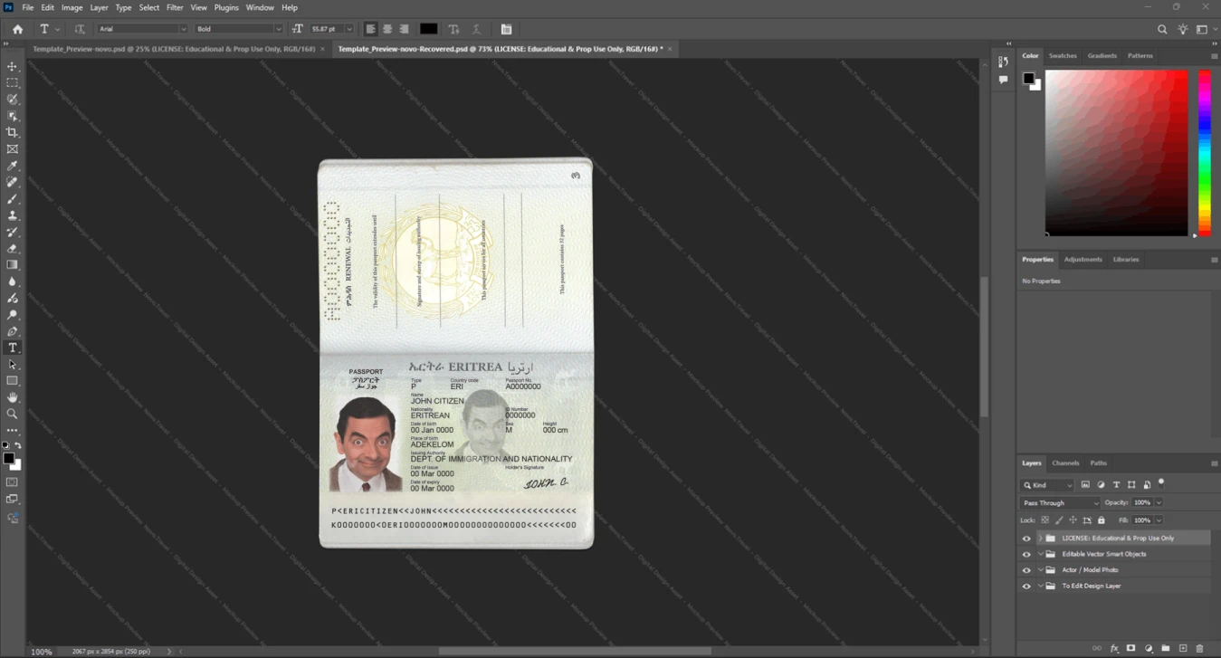
Task: Hide the Actor / Model Photo layer group
Action: pos(1026,570)
